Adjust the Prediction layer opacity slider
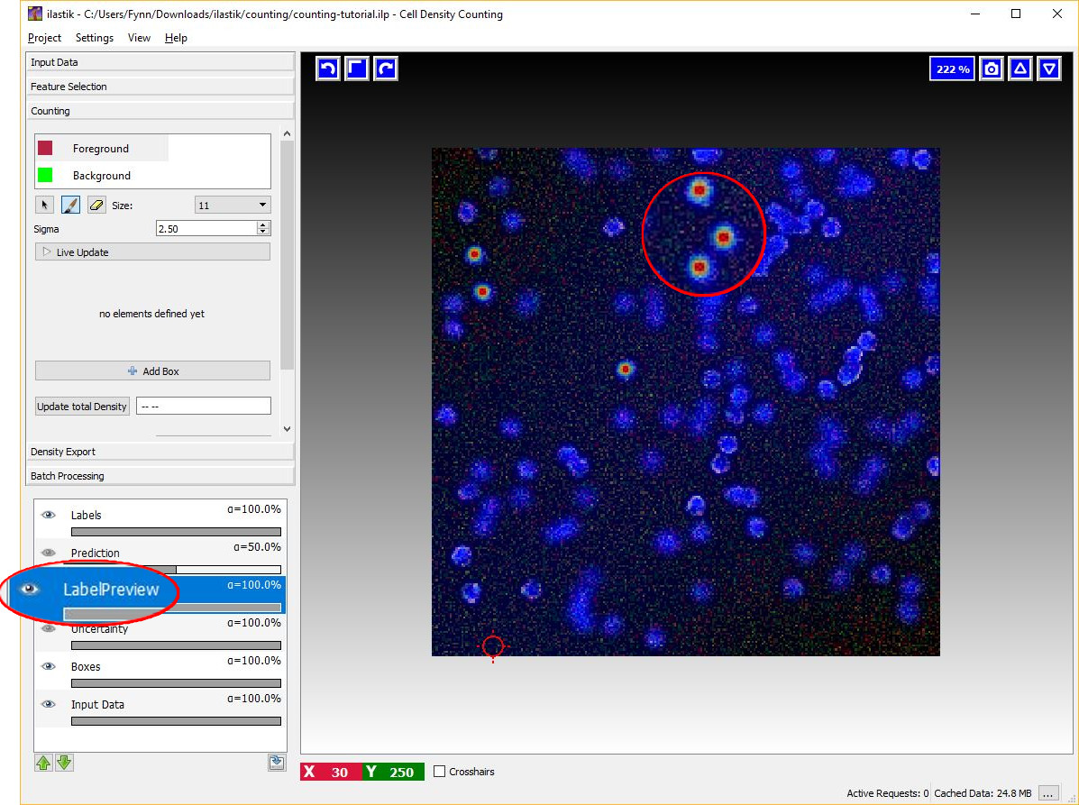Image resolution: width=1079 pixels, height=805 pixels. point(176,570)
